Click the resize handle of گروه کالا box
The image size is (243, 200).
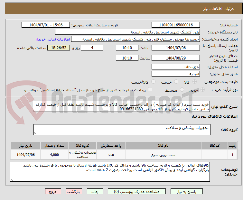click(x=35, y=133)
